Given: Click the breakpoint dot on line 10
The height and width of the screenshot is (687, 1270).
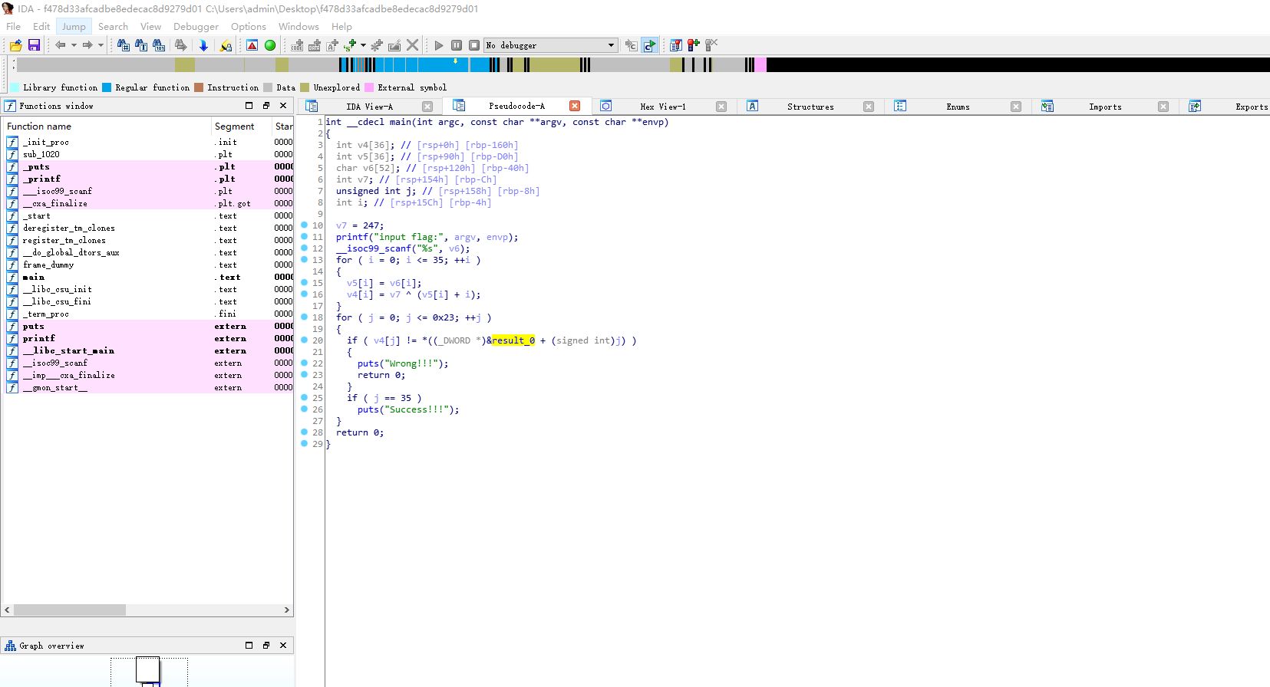Looking at the screenshot, I should [304, 225].
